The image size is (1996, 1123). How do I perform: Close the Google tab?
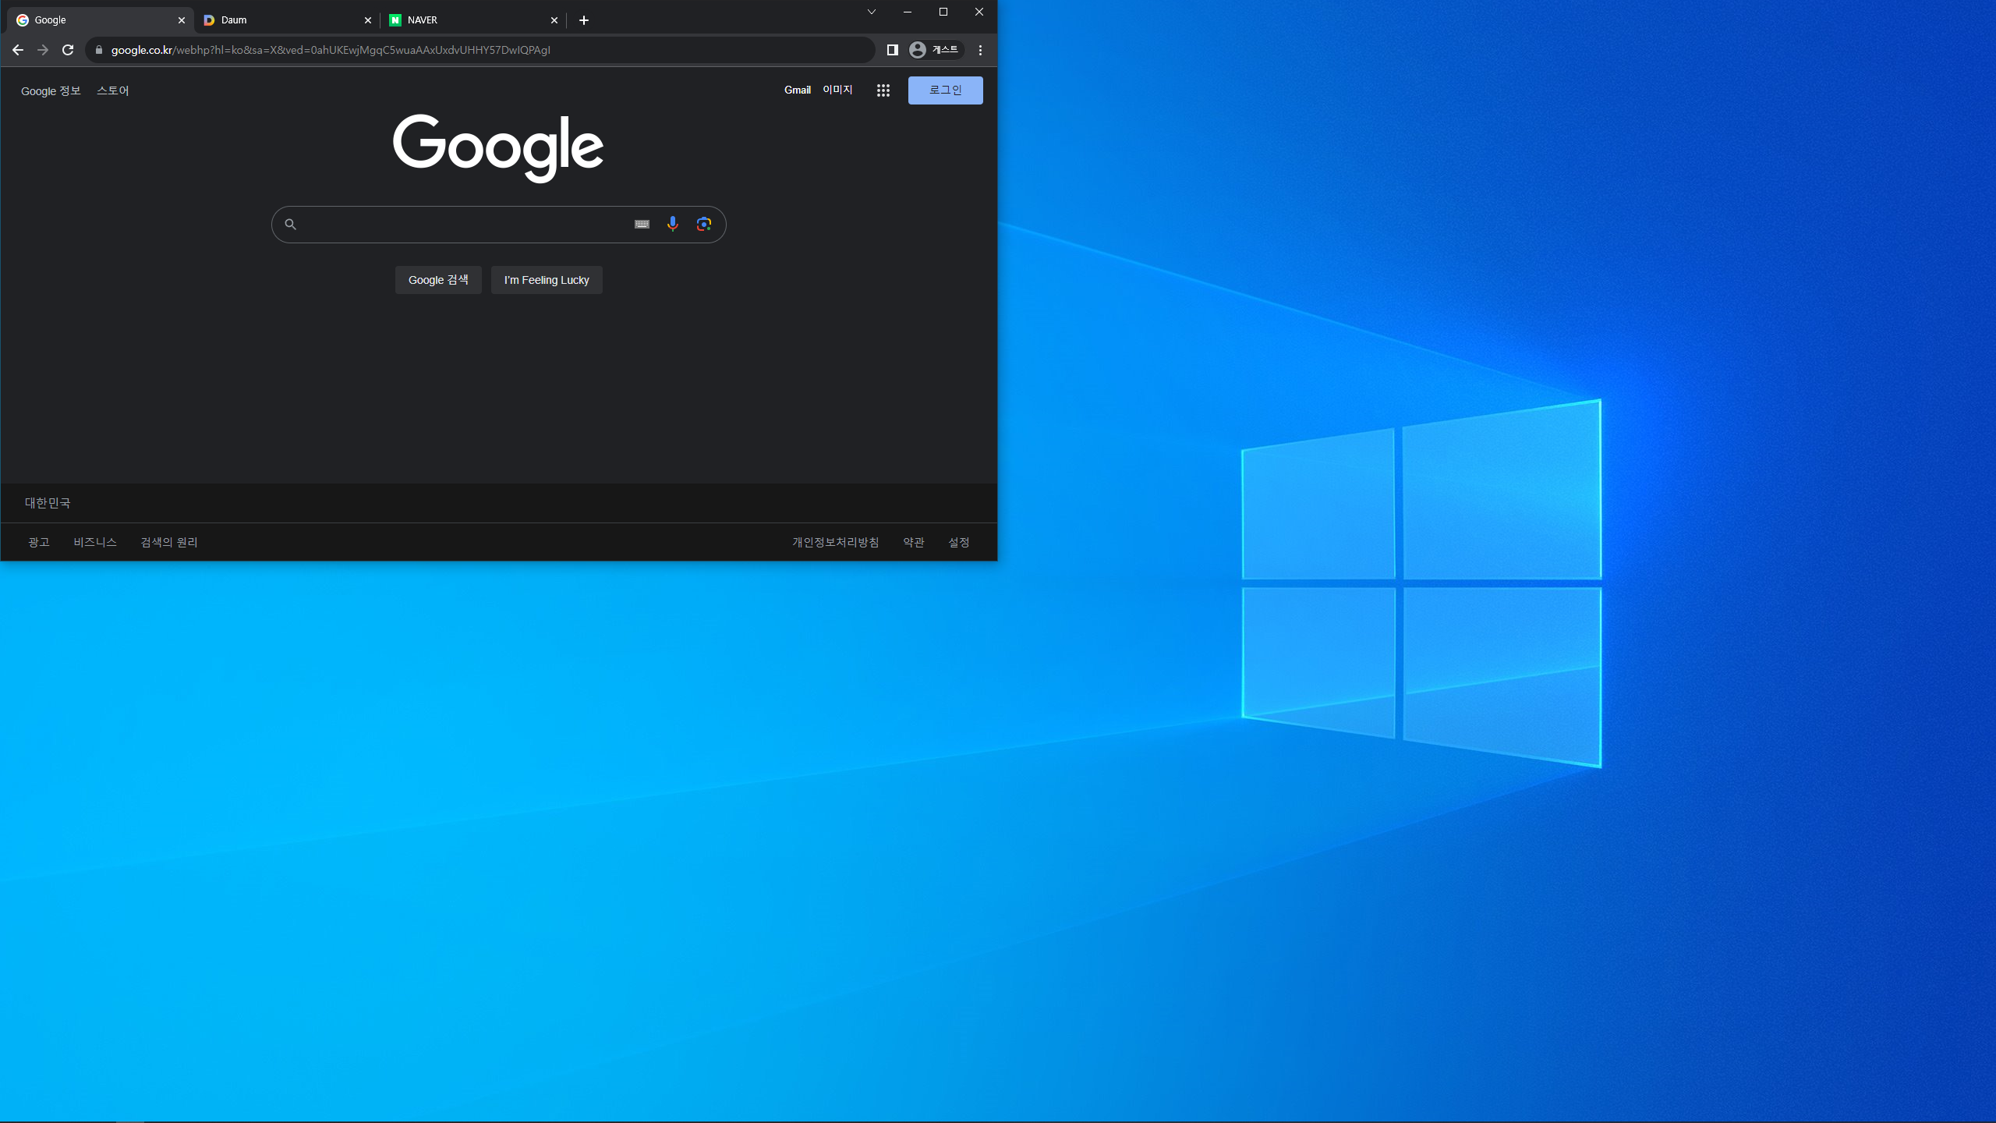pos(182,20)
